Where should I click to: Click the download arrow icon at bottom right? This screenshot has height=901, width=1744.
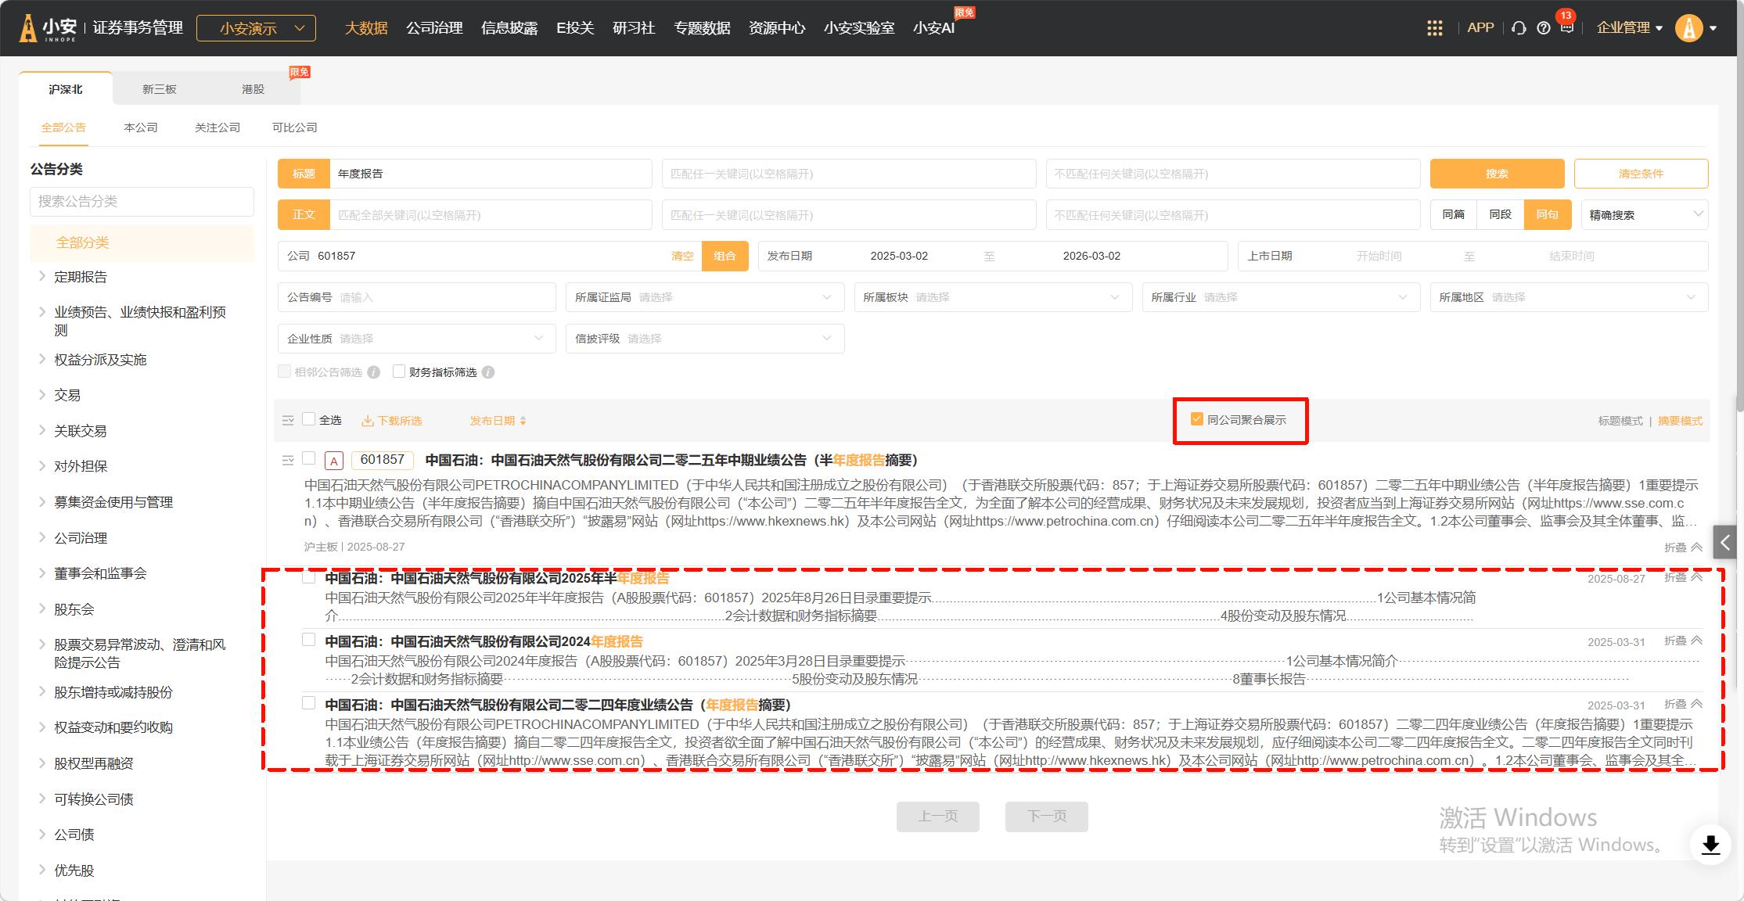[x=1710, y=845]
